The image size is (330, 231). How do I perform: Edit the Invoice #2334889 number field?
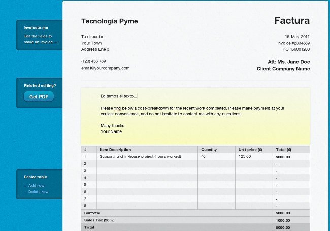(x=293, y=43)
